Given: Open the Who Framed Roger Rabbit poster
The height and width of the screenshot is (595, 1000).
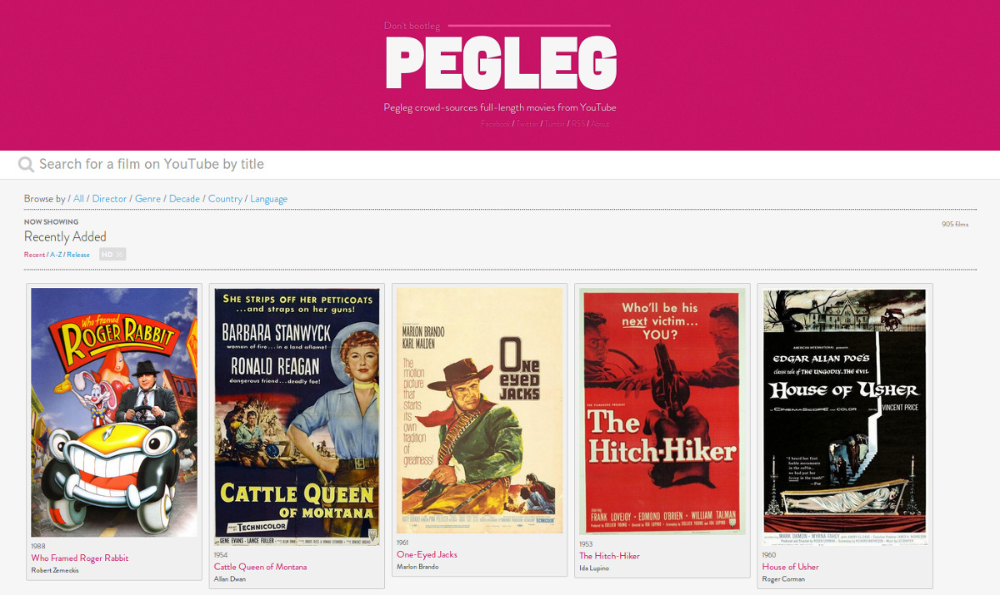Looking at the screenshot, I should (x=114, y=412).
